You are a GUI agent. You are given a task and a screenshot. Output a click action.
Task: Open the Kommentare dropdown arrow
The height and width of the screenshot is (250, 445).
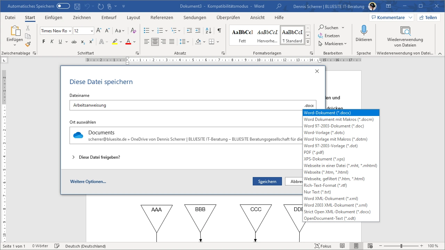tap(411, 18)
